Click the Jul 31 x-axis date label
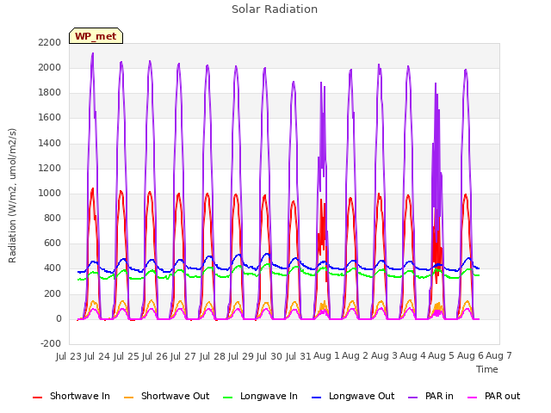The image size is (551, 413). 299,356
